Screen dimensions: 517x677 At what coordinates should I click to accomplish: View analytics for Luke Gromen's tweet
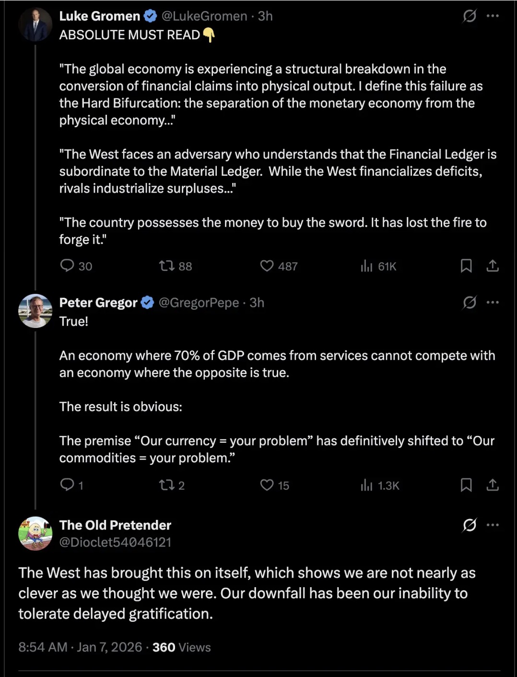[367, 266]
